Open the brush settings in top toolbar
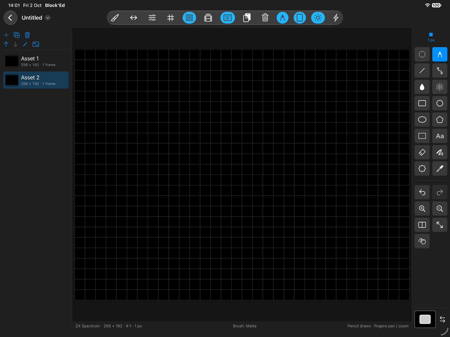The image size is (450, 337). click(x=115, y=18)
